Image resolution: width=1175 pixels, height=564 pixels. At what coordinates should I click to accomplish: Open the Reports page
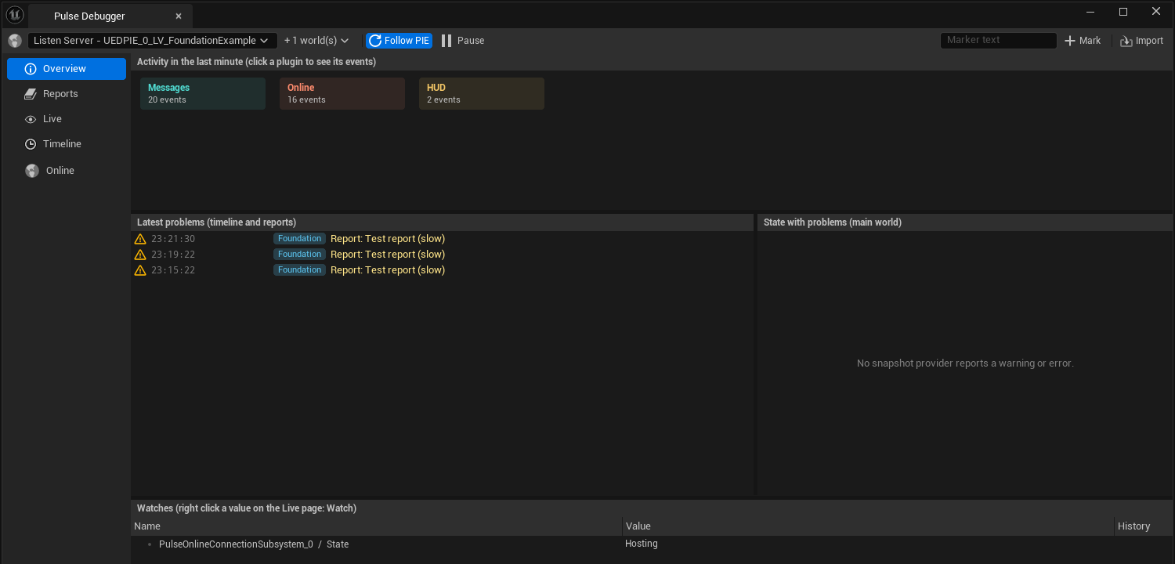tap(67, 94)
